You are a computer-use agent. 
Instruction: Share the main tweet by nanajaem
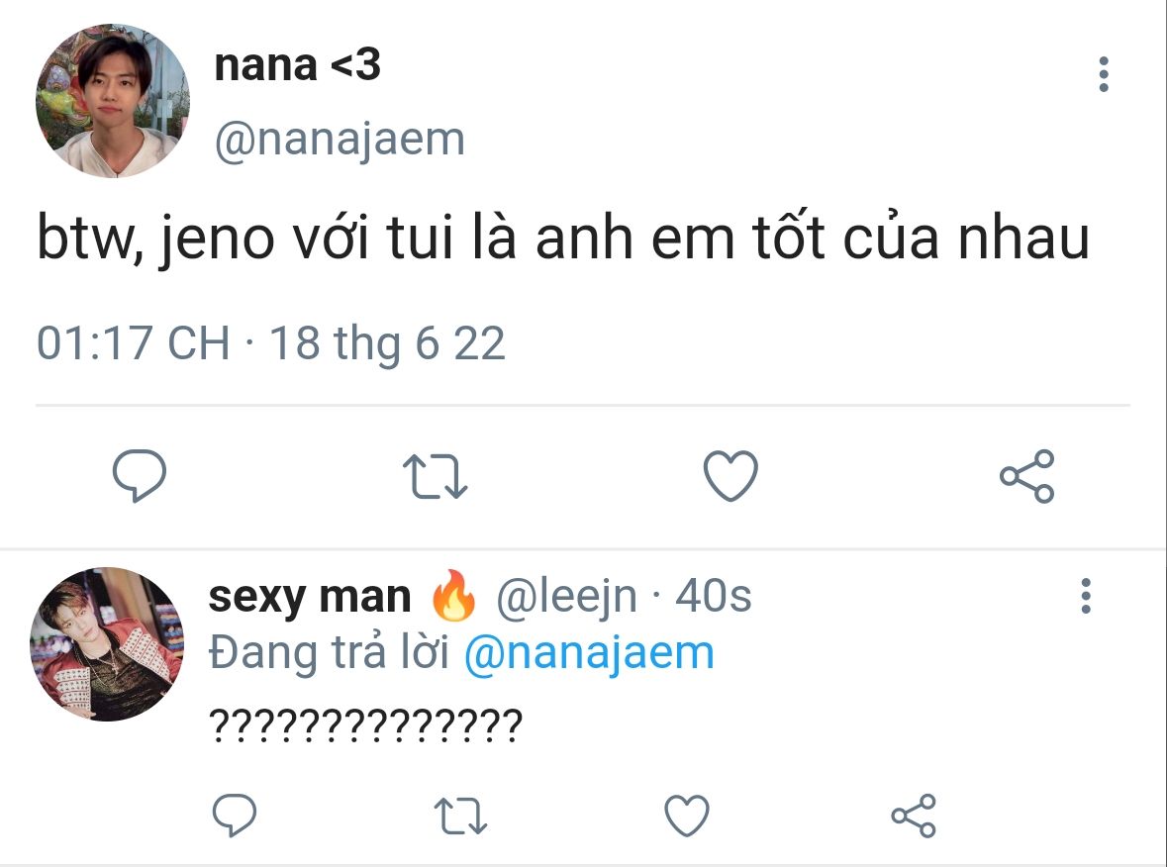click(x=1026, y=476)
